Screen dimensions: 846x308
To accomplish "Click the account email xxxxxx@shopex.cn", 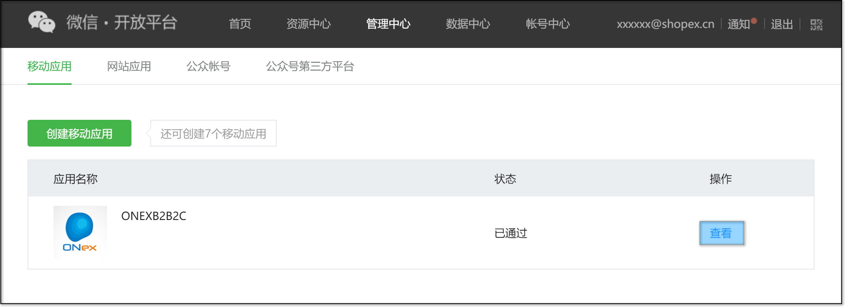I will tap(665, 24).
